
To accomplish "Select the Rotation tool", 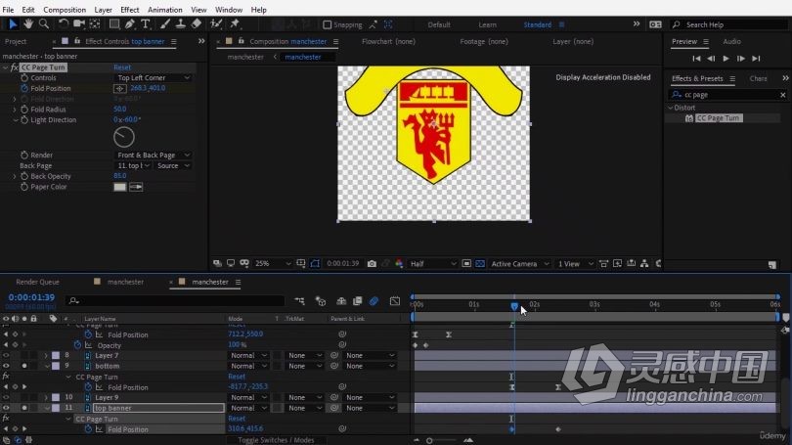I will point(64,23).
